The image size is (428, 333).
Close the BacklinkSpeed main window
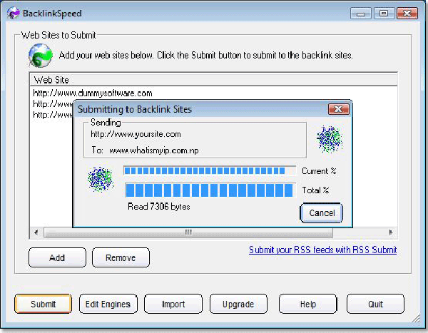click(407, 13)
